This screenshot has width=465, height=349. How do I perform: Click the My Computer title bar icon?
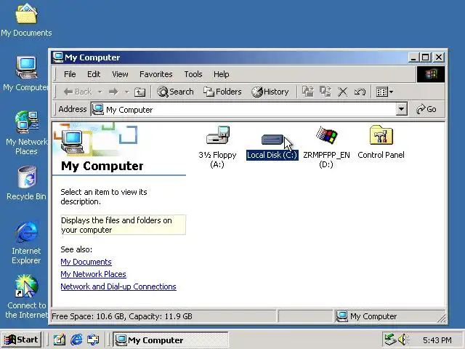pyautogui.click(x=58, y=57)
